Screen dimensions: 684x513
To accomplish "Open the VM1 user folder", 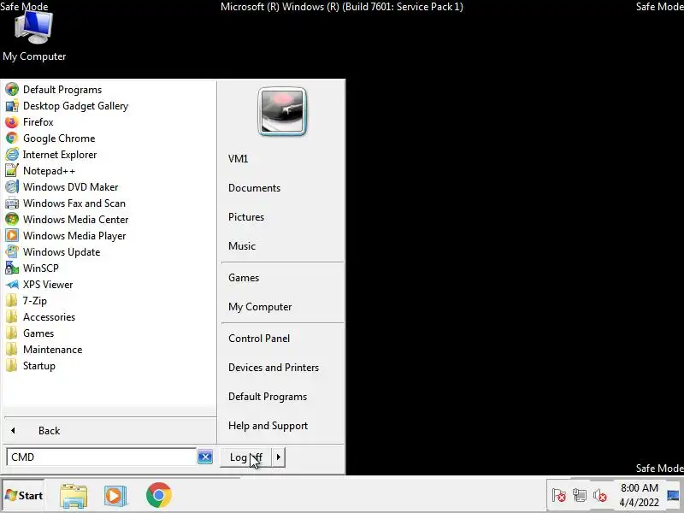I will [x=239, y=159].
